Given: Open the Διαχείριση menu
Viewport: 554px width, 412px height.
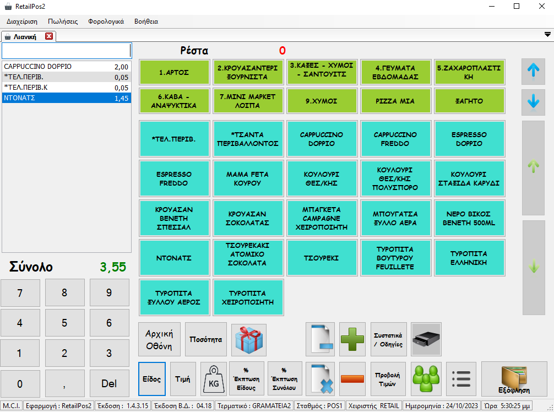Looking at the screenshot, I should 22,21.
